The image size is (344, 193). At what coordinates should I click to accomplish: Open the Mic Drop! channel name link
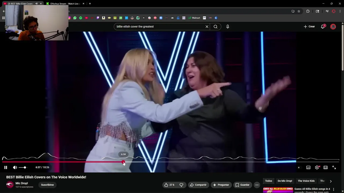pos(21,183)
